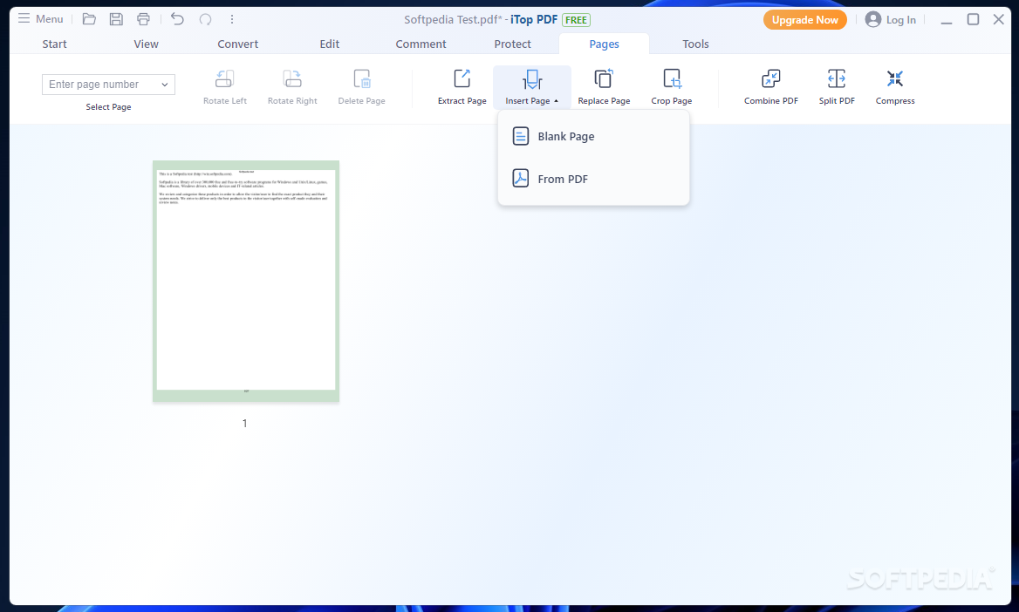Open the Convert tab
Image resolution: width=1019 pixels, height=612 pixels.
click(238, 44)
